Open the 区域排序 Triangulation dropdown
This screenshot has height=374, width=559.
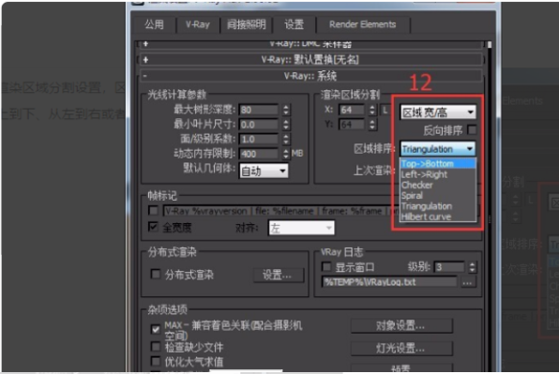click(438, 149)
